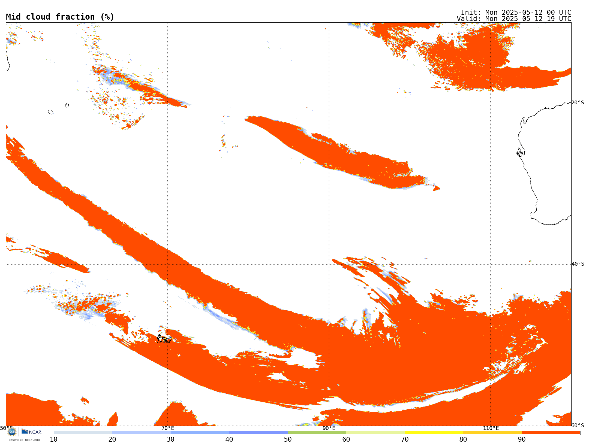Pick the 10-20 pale gray-blue colorbar segment
The image size is (589, 443).
(83, 433)
